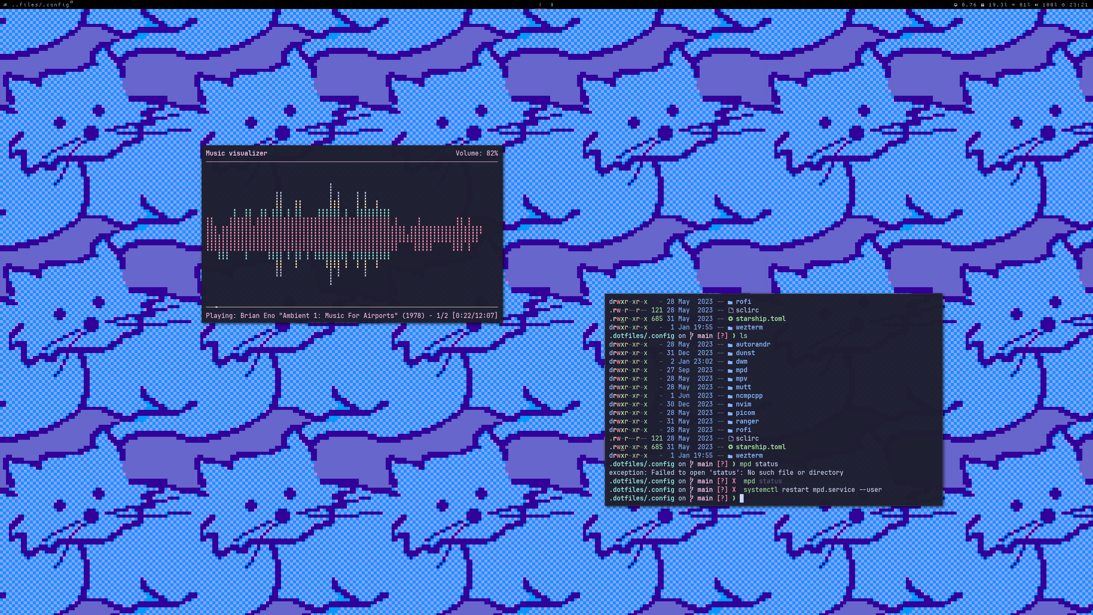Click the gear icon next to lower starship.toml
This screenshot has width=1093, height=615.
pos(730,447)
